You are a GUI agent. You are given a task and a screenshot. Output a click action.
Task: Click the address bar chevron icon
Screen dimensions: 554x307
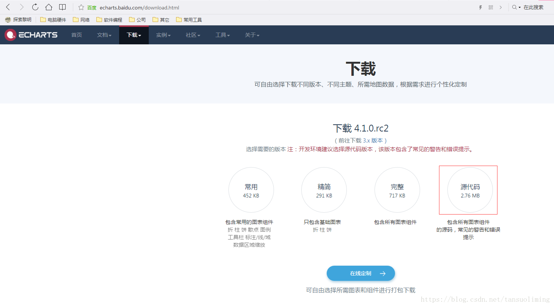[501, 7]
